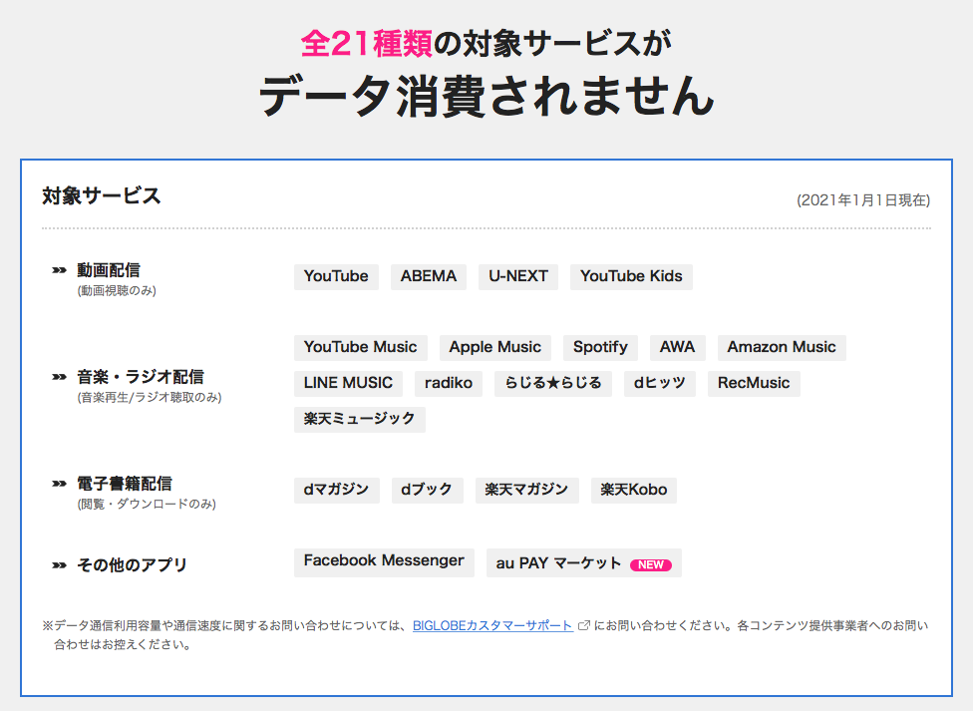Select the LINE MUSIC tag

(x=348, y=383)
